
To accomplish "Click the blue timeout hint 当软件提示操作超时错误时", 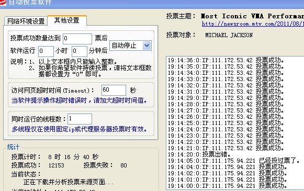I will pos(80,100).
